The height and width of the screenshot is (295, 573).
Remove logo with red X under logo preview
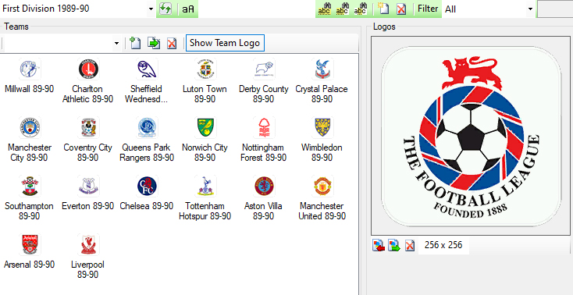410,245
